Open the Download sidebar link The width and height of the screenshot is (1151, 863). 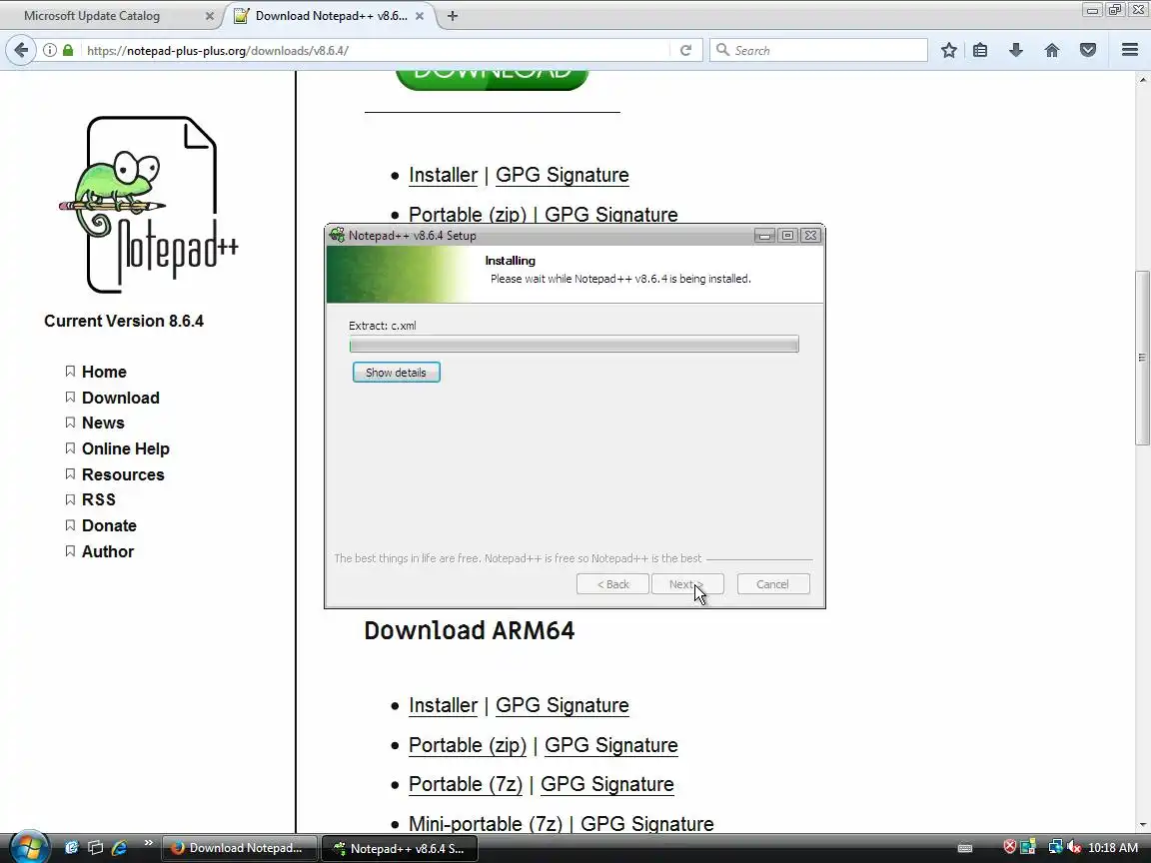click(x=120, y=398)
